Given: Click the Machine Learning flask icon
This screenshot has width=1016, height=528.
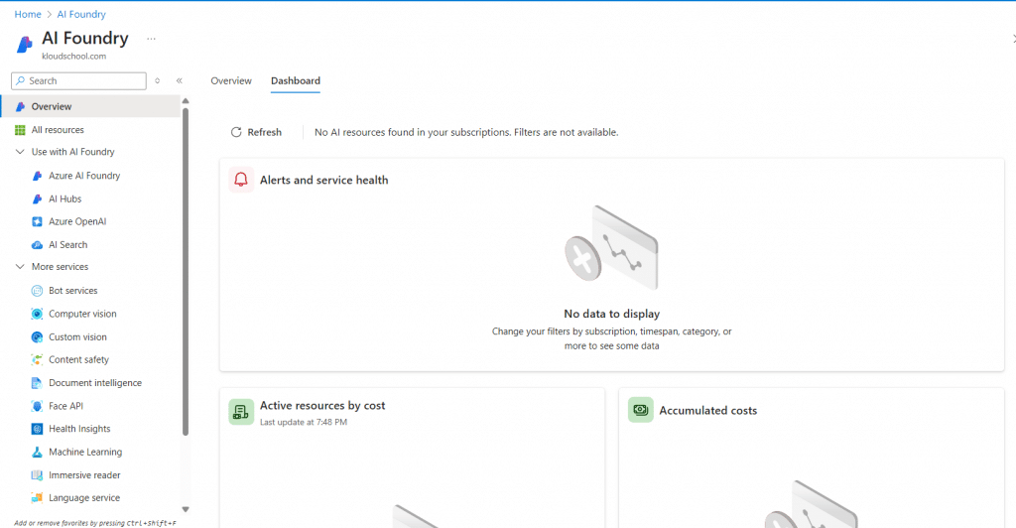Looking at the screenshot, I should (38, 453).
